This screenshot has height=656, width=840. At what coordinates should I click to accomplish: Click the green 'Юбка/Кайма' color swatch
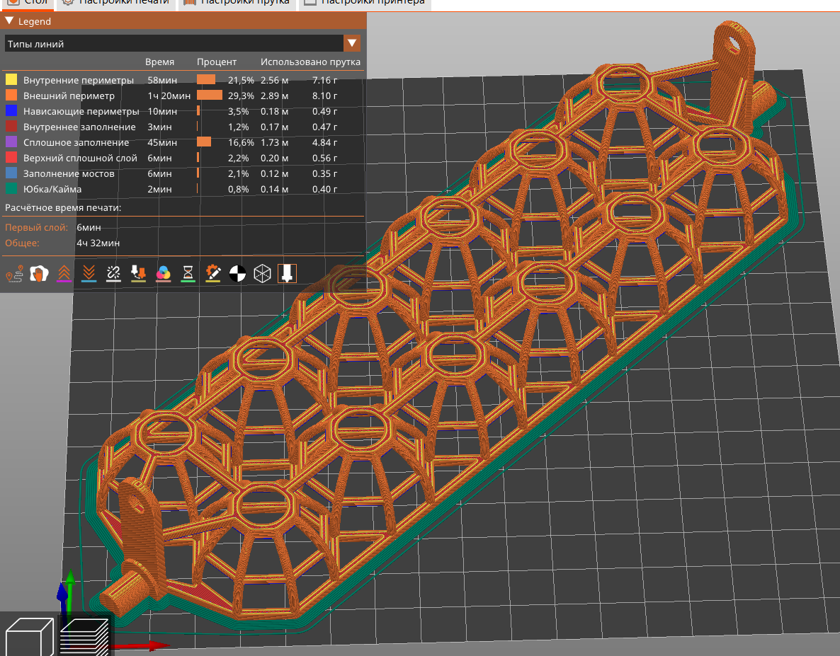11,189
